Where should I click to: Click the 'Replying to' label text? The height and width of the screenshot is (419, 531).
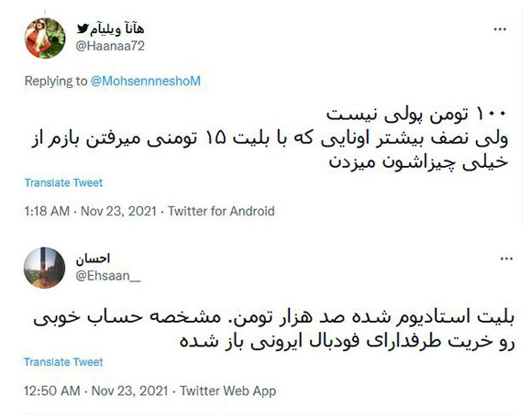pos(56,82)
